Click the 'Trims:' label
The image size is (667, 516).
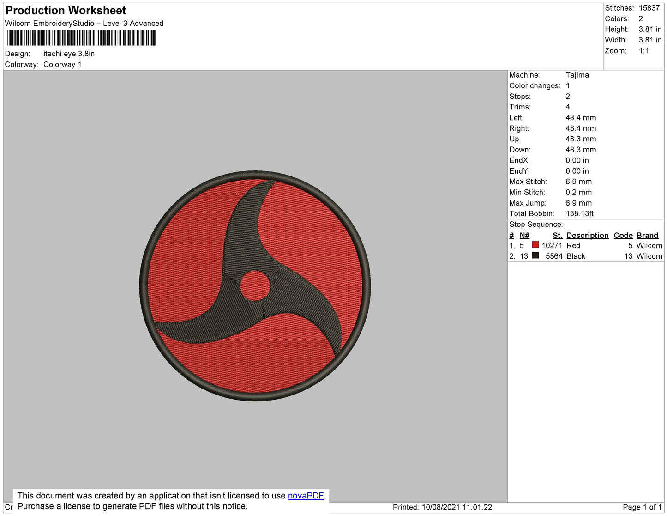click(x=520, y=107)
